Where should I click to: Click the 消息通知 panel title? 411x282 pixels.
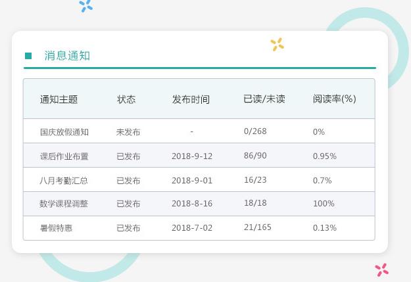[67, 56]
